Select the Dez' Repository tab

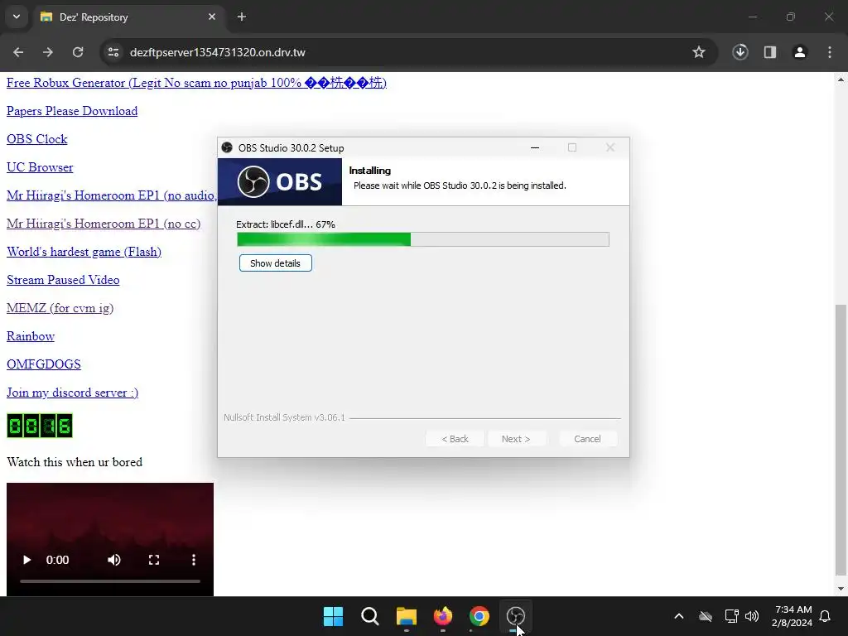click(x=128, y=17)
